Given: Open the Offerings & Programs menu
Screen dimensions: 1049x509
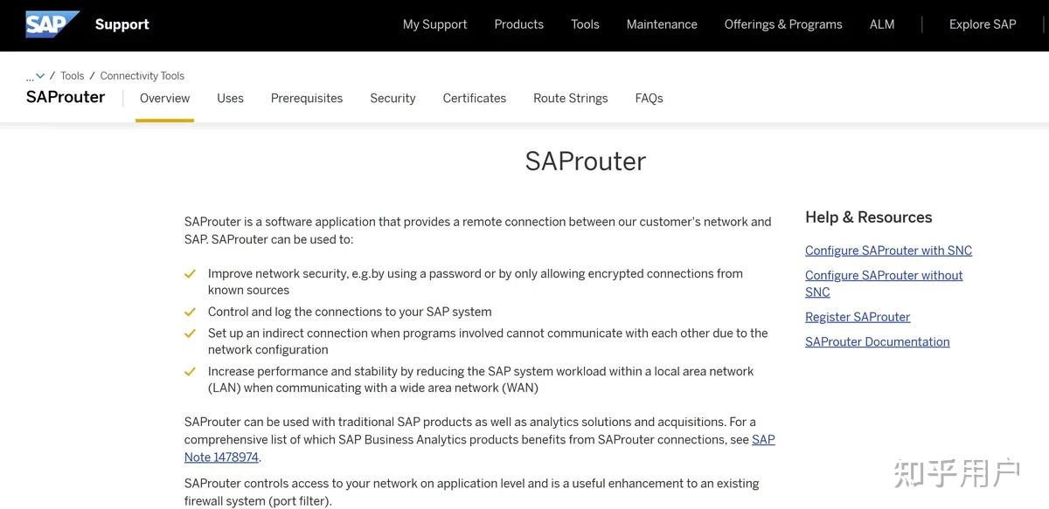Looking at the screenshot, I should click(783, 24).
